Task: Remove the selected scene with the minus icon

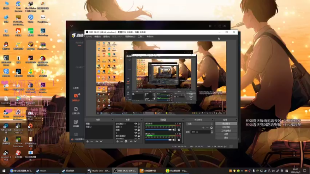Action: (x=92, y=141)
